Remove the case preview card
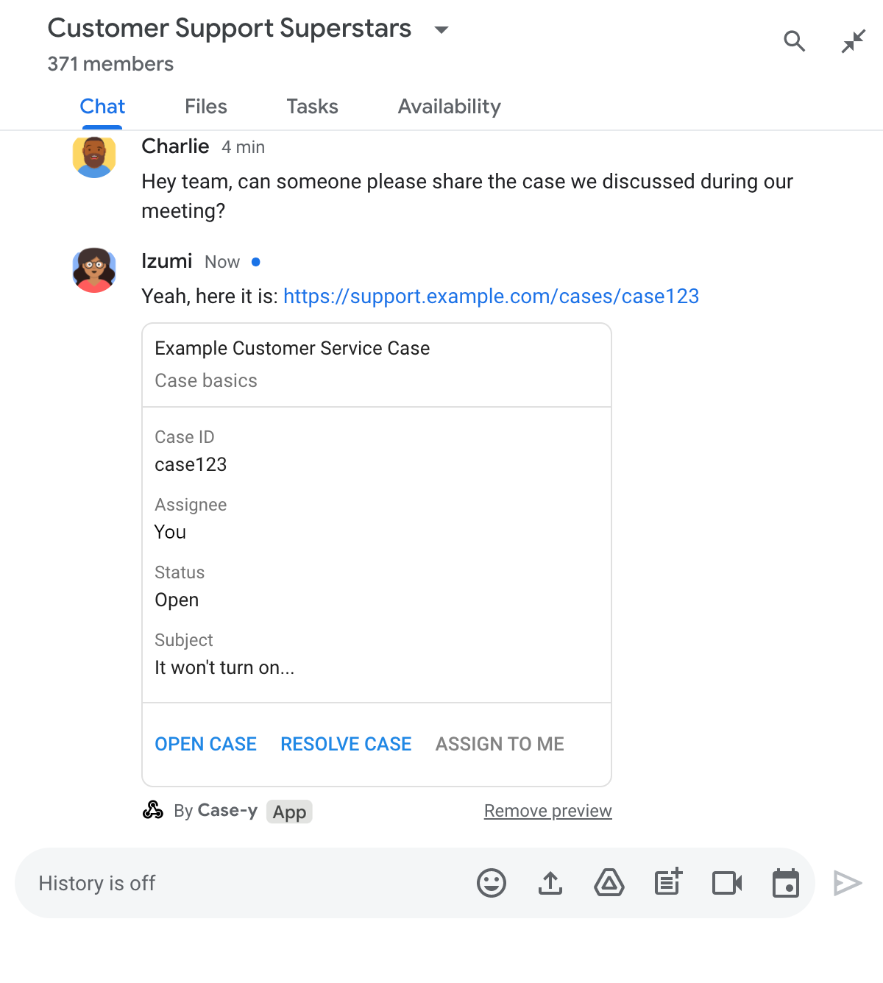This screenshot has width=883, height=983. (547, 811)
